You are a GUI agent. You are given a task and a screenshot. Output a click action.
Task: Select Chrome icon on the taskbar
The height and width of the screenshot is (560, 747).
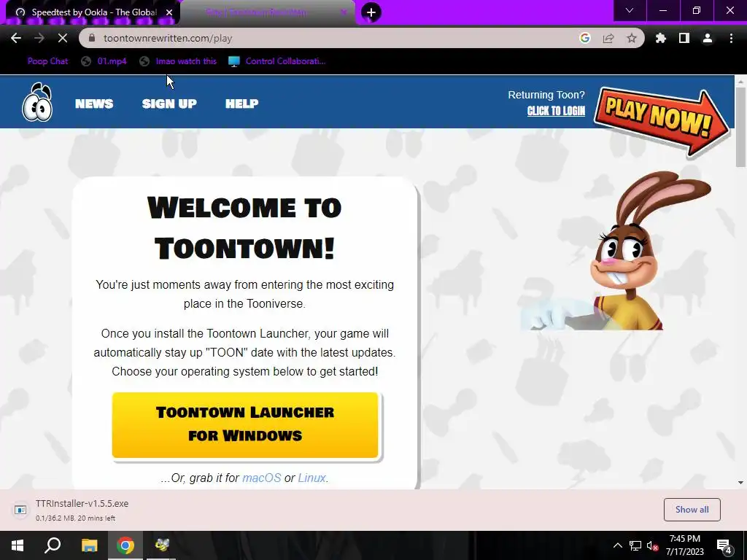click(125, 545)
